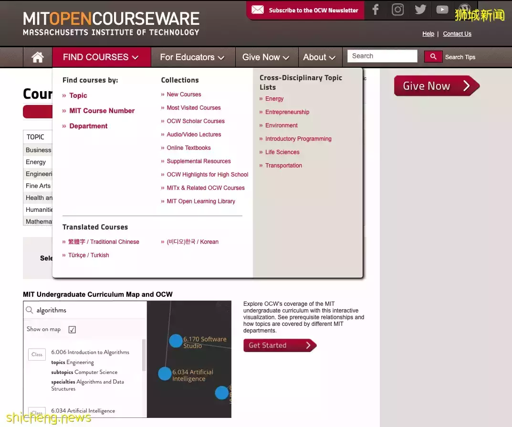The image size is (512, 427).
Task: Click into the Search text field
Action: [x=382, y=56]
